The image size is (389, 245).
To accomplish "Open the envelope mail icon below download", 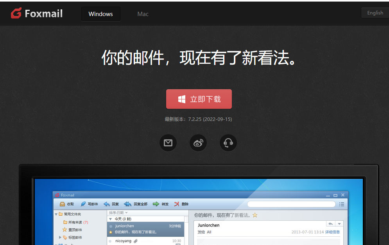I will pyautogui.click(x=168, y=143).
